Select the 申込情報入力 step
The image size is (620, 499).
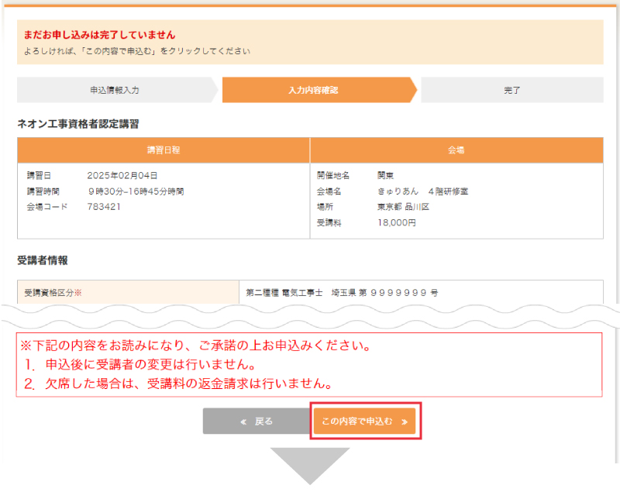click(115, 90)
